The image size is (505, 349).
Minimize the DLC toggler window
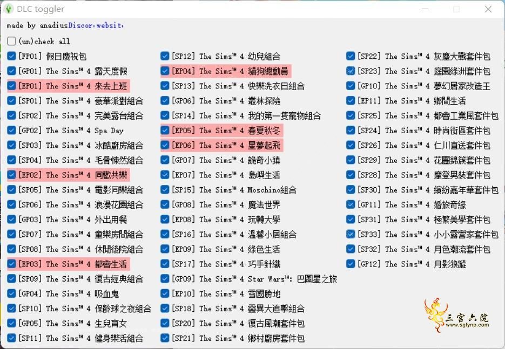point(425,9)
